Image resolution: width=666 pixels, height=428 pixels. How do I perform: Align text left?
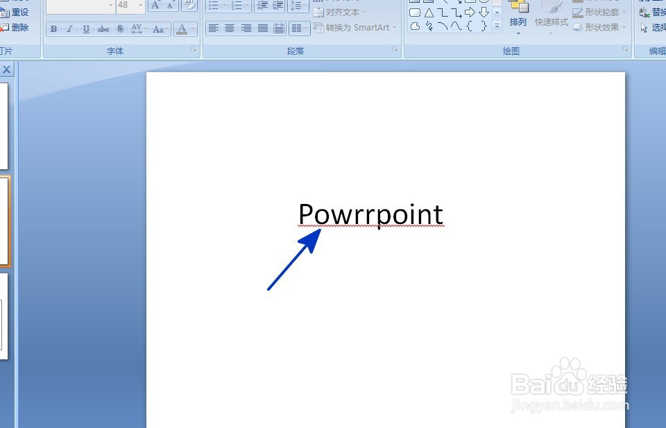[214, 28]
